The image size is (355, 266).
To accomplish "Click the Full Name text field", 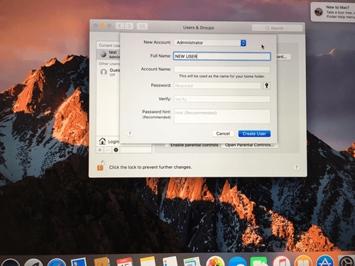I will [222, 56].
